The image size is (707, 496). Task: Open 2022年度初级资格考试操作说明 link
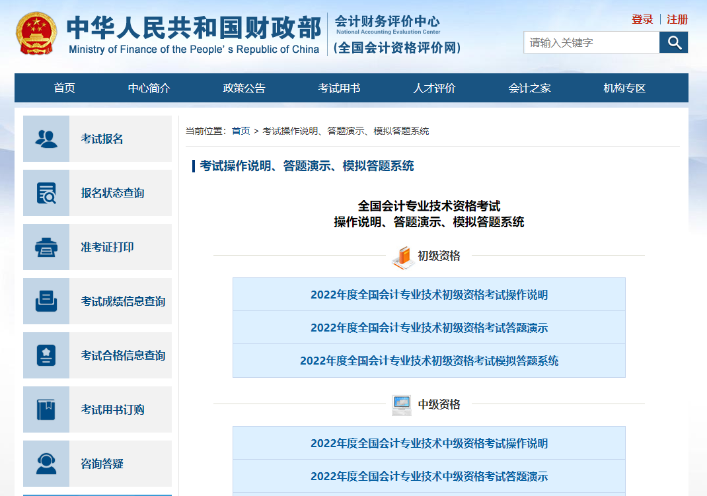point(429,295)
